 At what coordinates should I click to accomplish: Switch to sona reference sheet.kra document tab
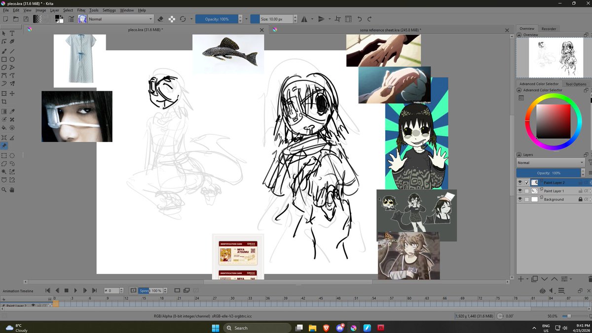point(390,30)
